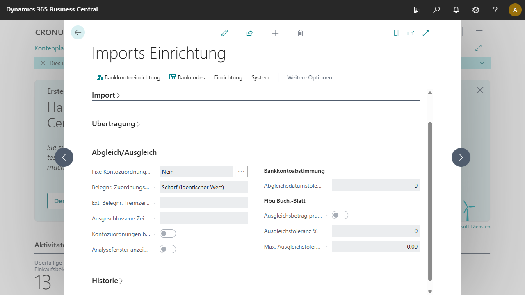Expand the Import section
The height and width of the screenshot is (295, 525).
click(x=106, y=95)
